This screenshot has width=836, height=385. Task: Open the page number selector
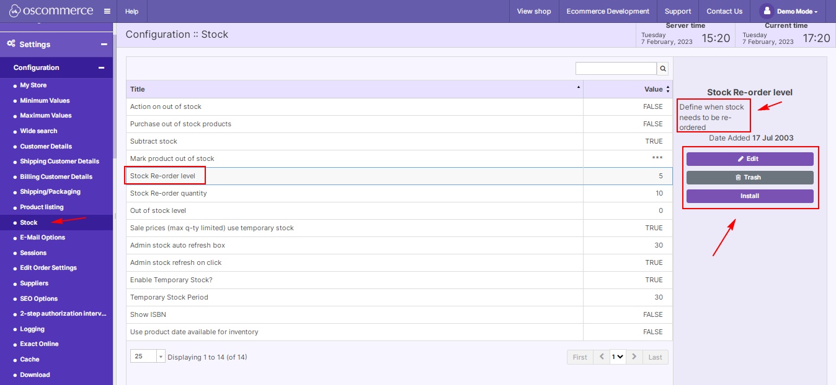point(618,357)
